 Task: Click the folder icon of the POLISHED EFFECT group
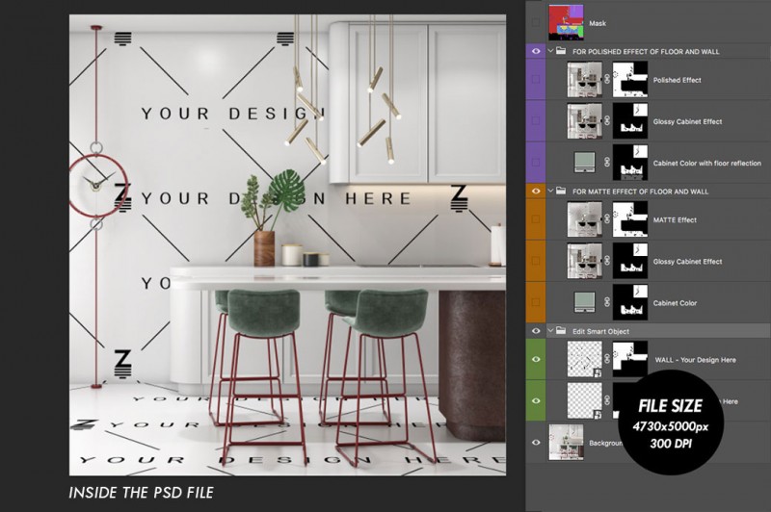561,51
